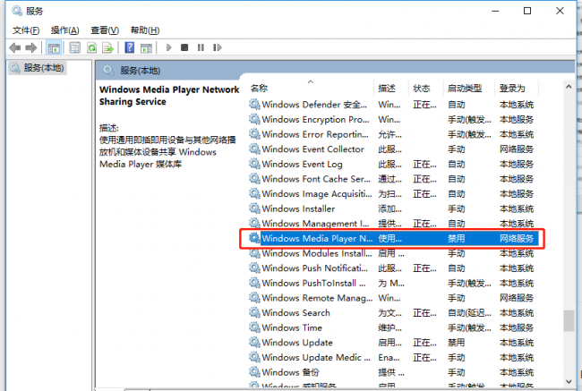Open the 查看(V) menu

point(105,30)
